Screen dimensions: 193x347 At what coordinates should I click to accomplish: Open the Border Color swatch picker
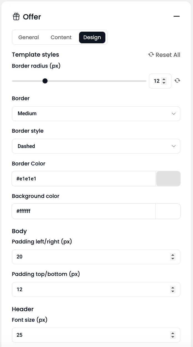(168, 179)
